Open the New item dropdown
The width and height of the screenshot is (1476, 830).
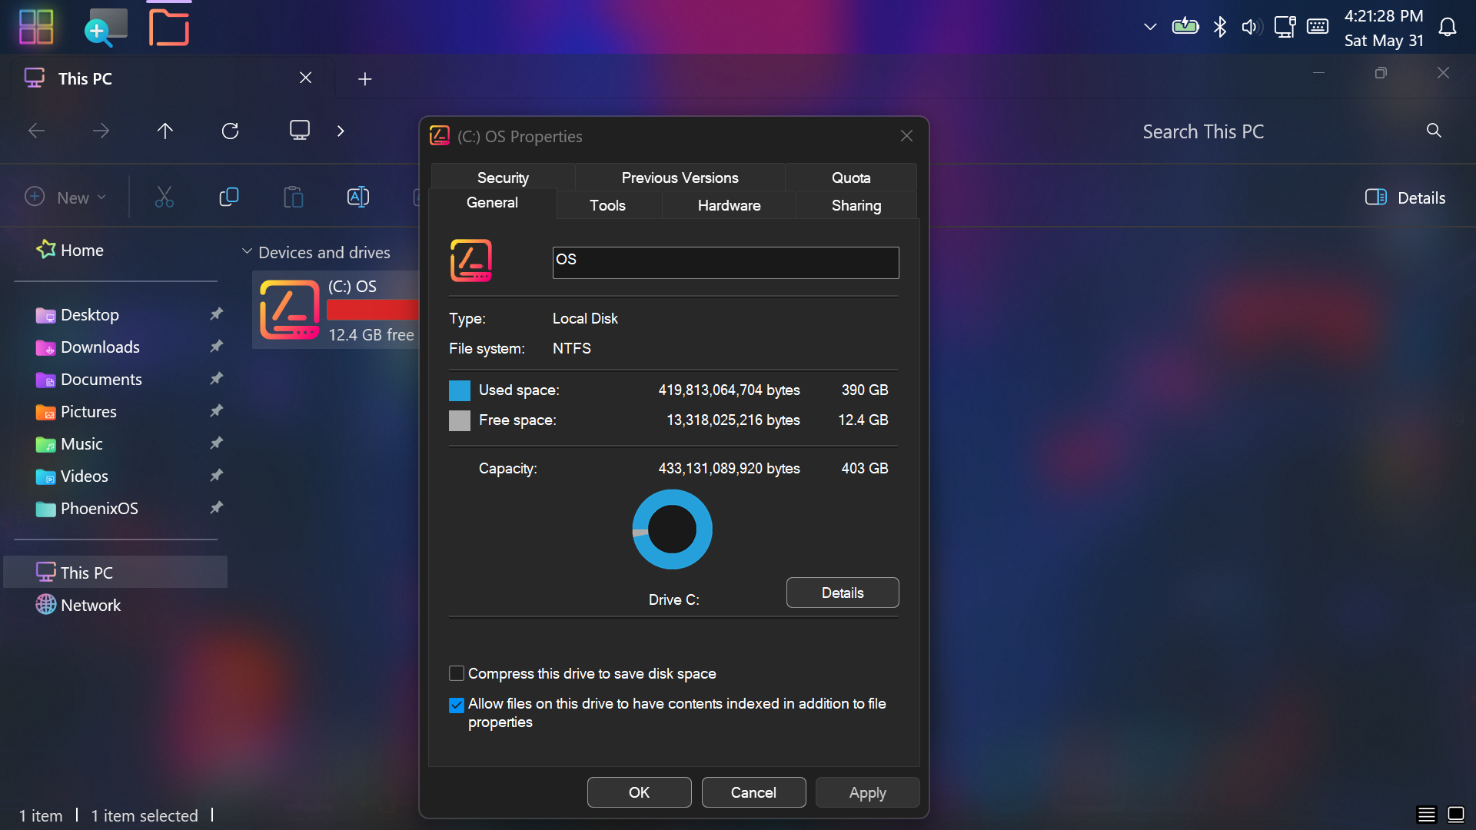[x=65, y=198]
